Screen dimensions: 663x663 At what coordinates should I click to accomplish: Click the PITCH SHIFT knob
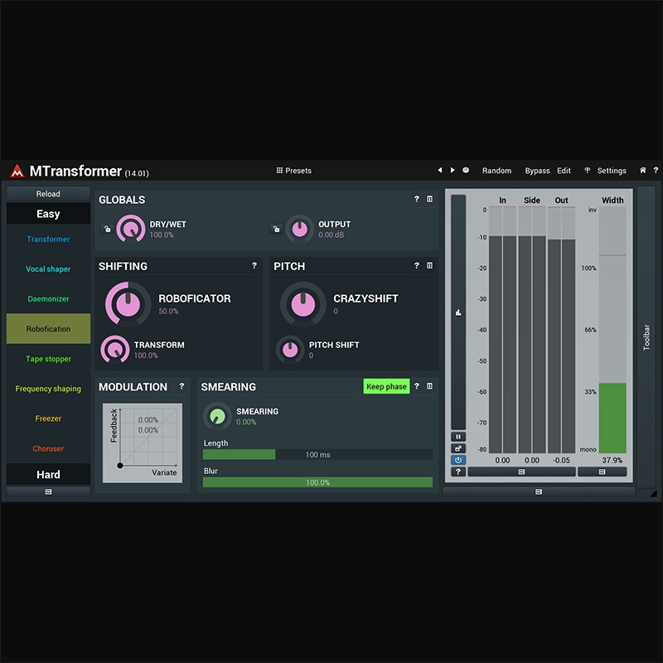[x=290, y=349]
